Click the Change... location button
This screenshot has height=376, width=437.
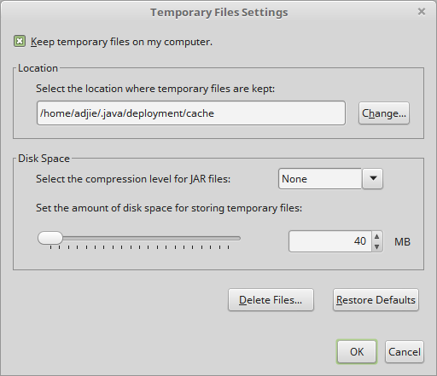(384, 113)
